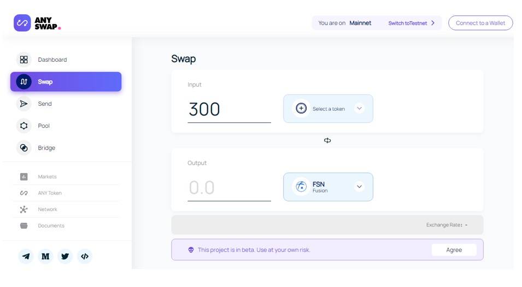Click the Agree button
Screen dimensions: 522x287
[x=454, y=250]
